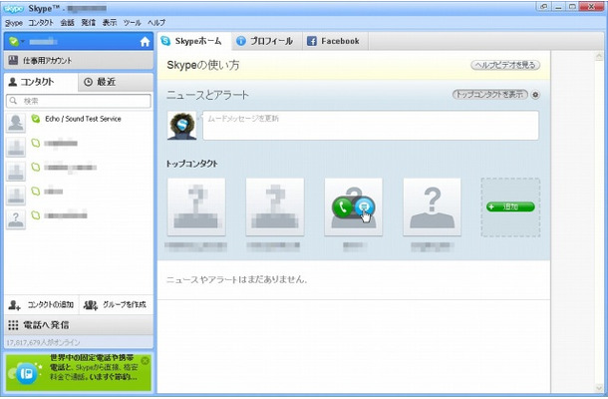
Task: Switch to the 最近 tab
Action: click(x=116, y=82)
